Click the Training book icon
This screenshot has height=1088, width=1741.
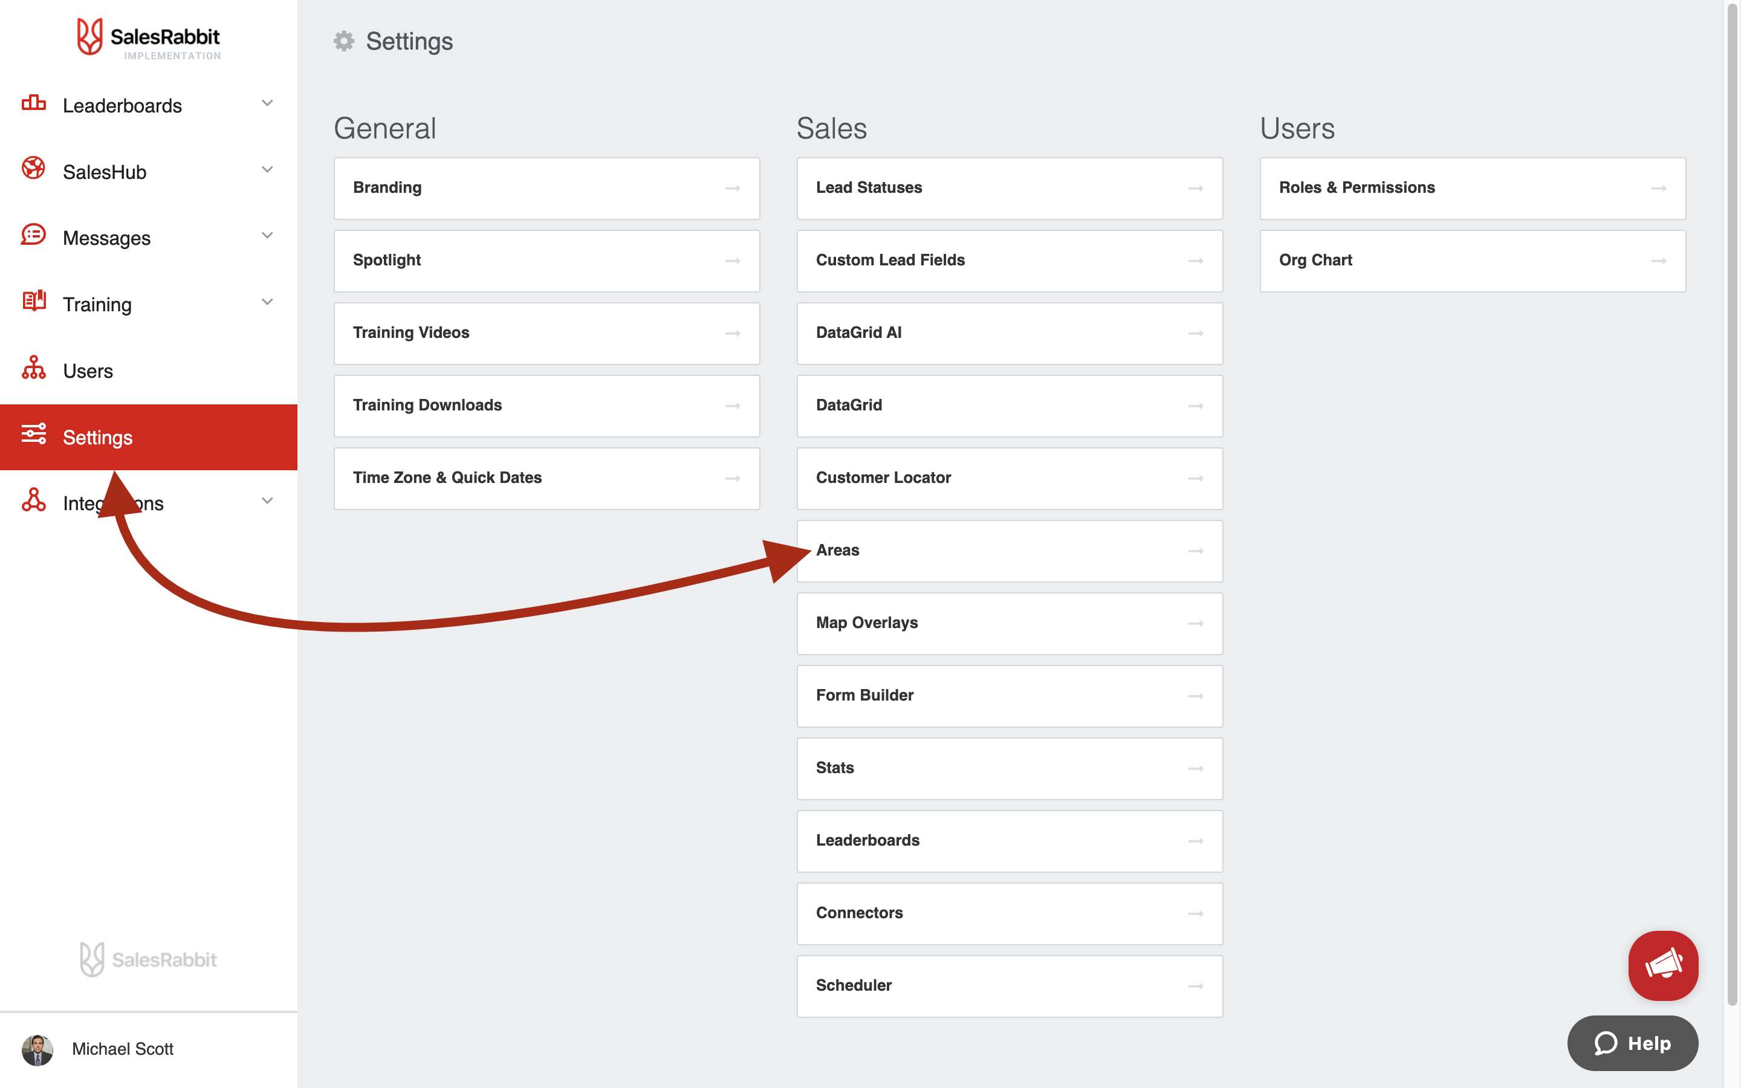coord(33,301)
